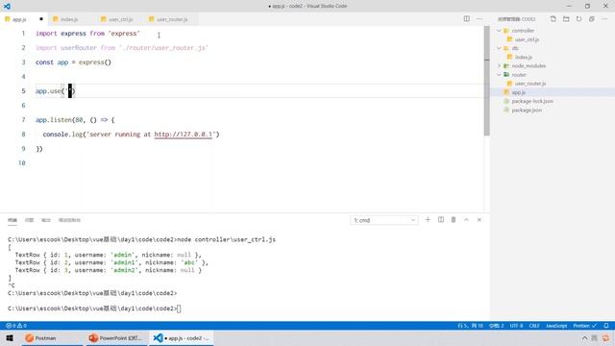Open the explorer's more actions ellipsis
The height and width of the screenshot is (346, 615).
[x=604, y=19]
